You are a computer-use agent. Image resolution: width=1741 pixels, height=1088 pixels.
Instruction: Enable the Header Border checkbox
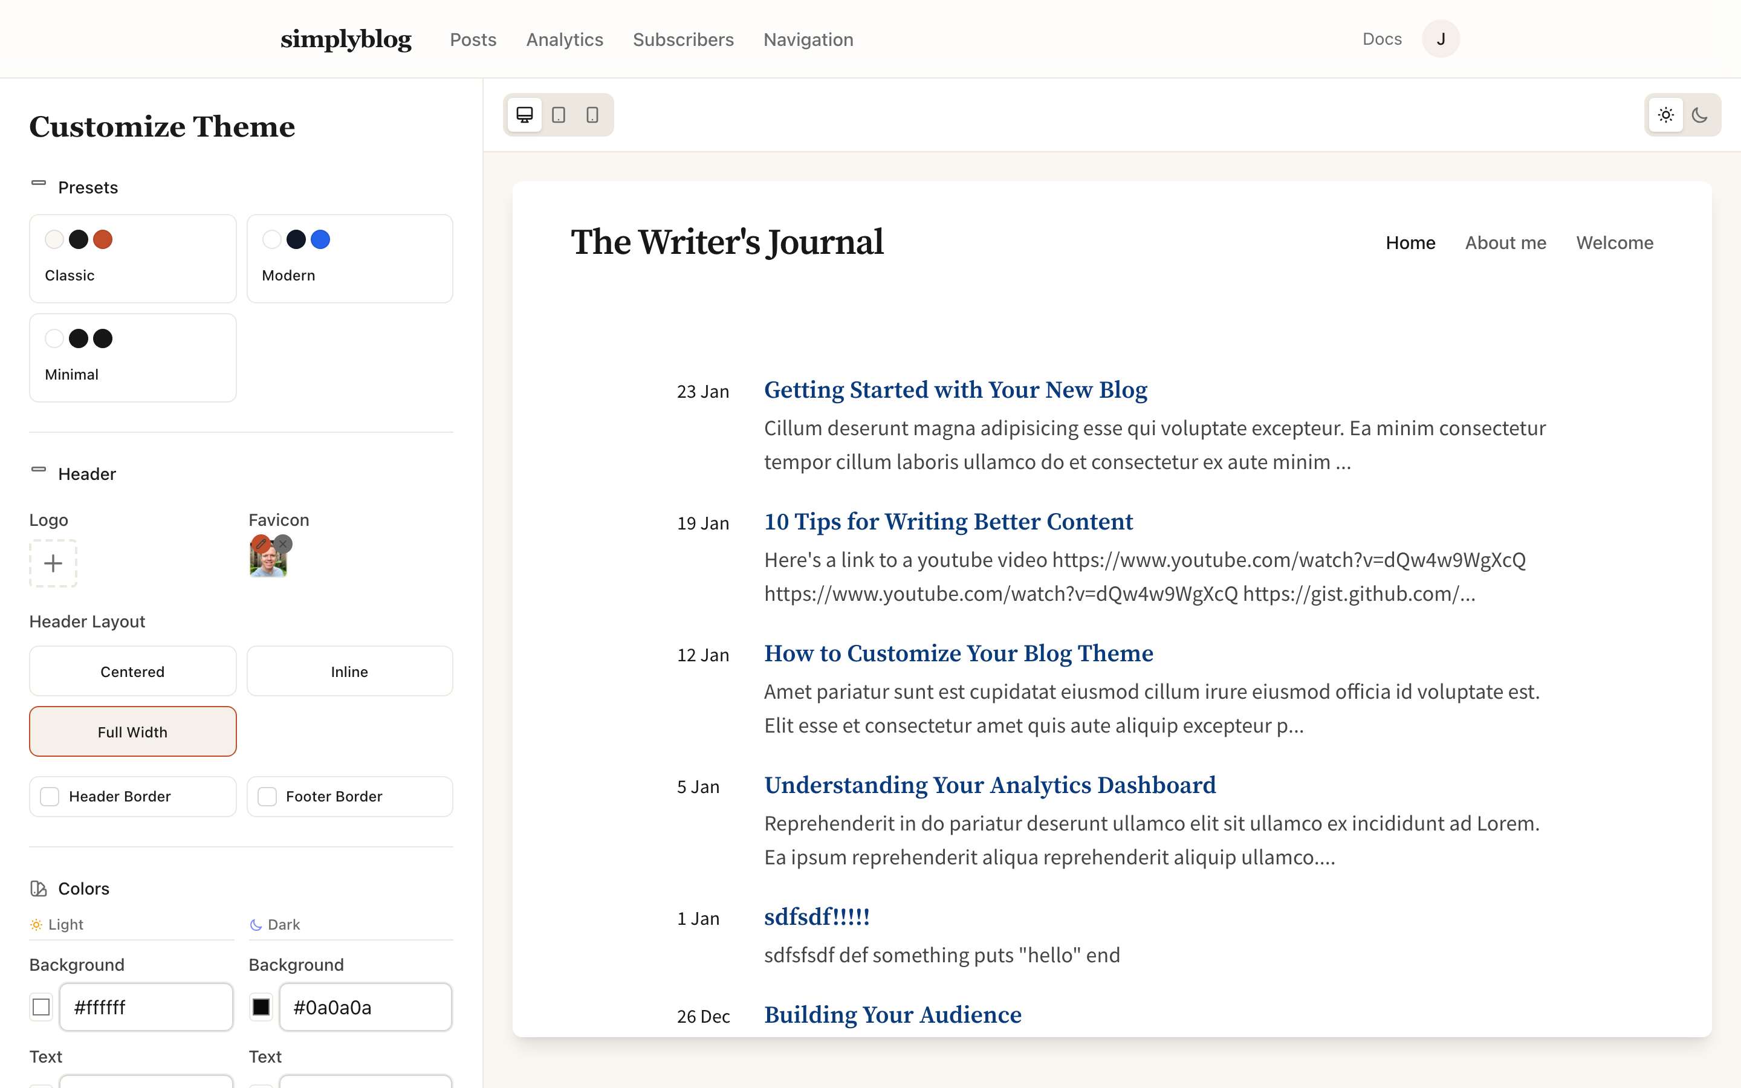[x=50, y=797]
